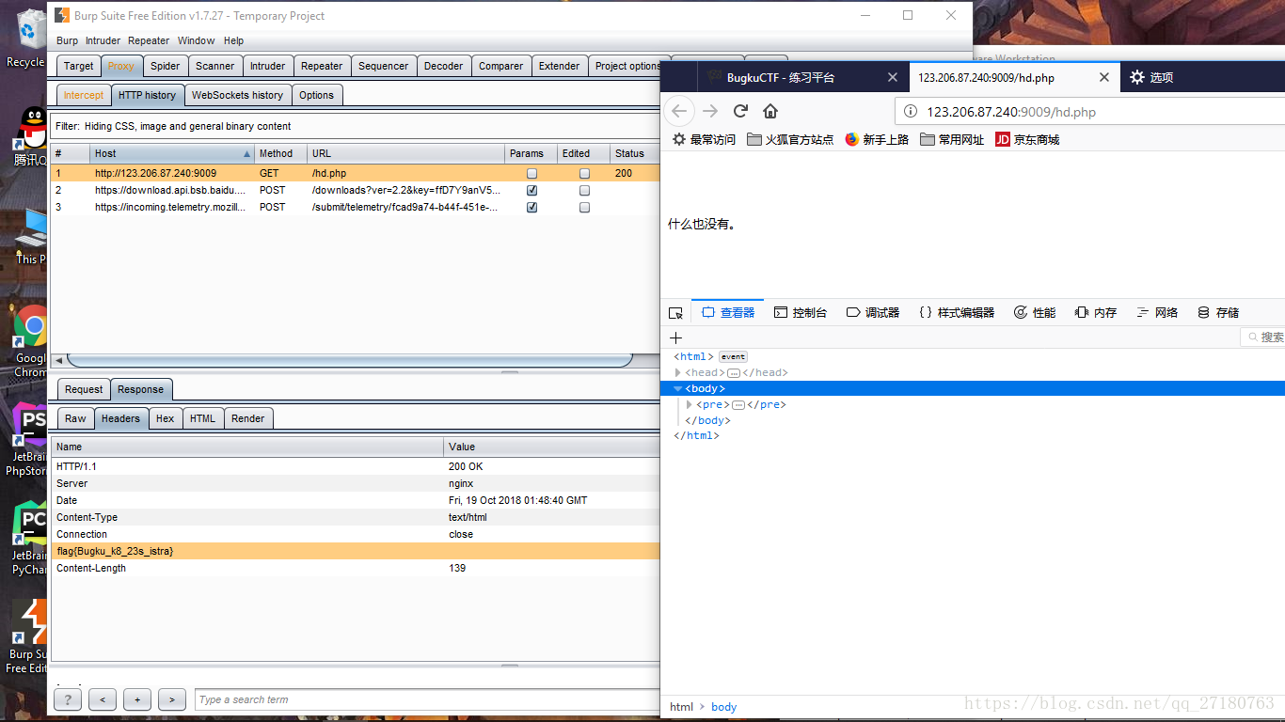Viewport: 1285px width, 722px height.
Task: Open Repeater menu in menu bar
Action: coord(149,40)
